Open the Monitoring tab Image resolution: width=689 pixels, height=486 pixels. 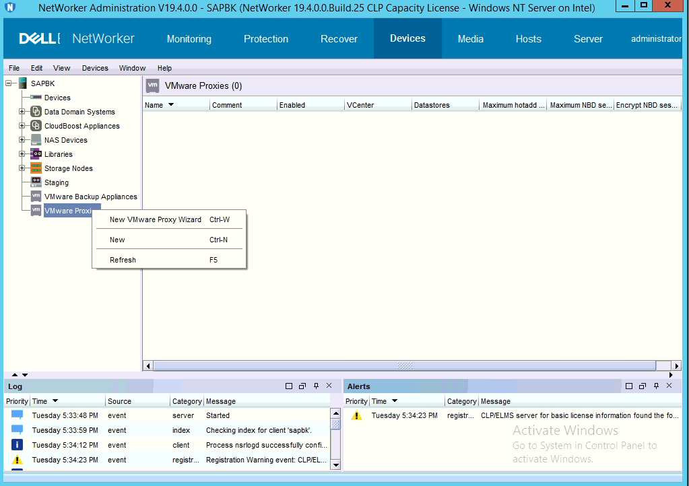[189, 39]
